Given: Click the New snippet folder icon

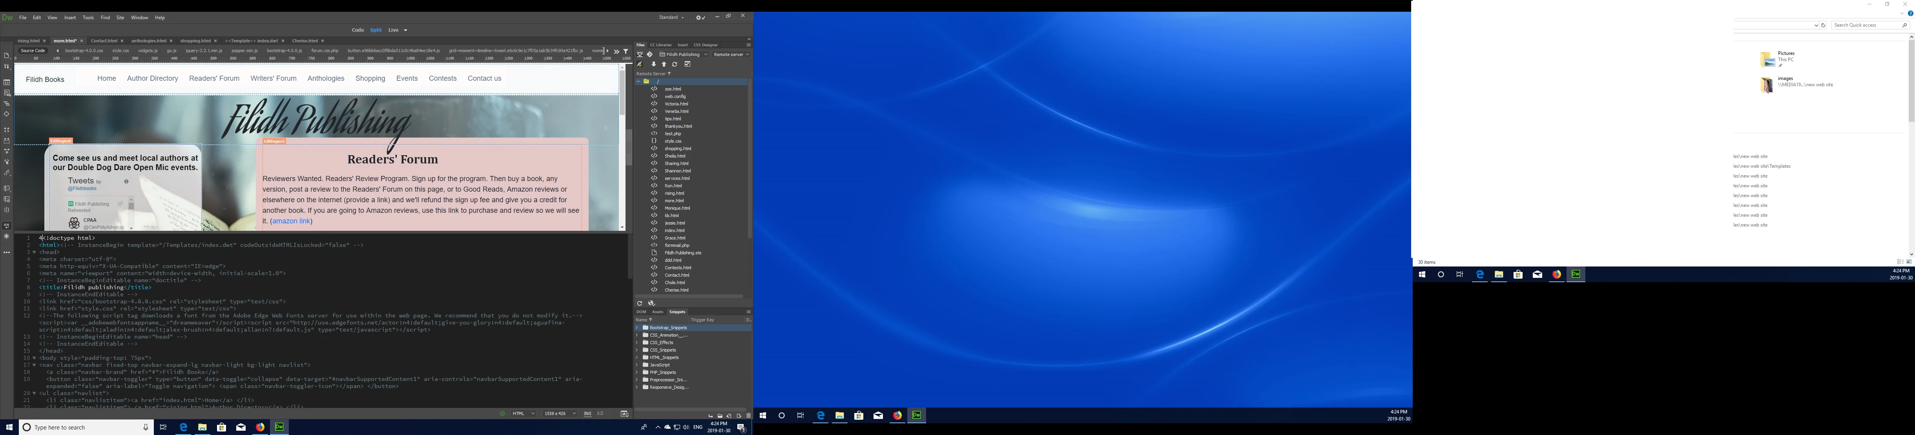Looking at the screenshot, I should pyautogui.click(x=720, y=416).
